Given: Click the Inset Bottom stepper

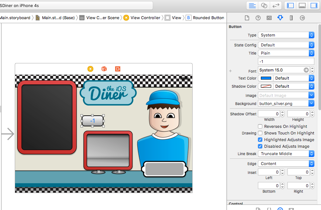Looking at the screenshot, I should tap(283, 186).
